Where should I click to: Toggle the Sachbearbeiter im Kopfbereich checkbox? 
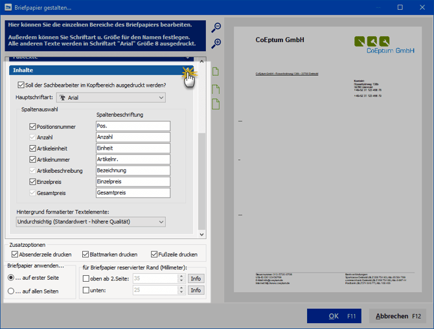[21, 85]
